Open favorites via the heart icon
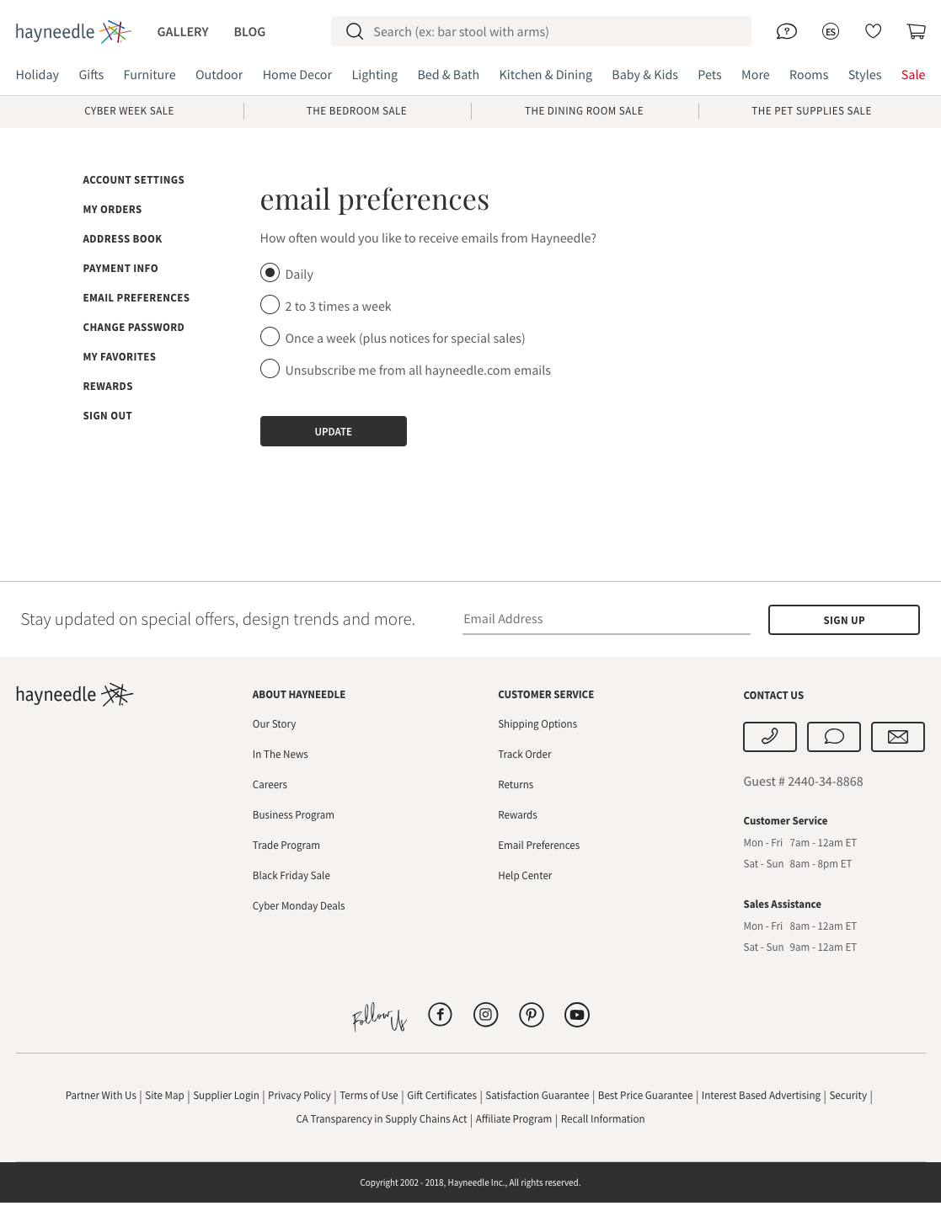This screenshot has height=1206, width=941. [874, 31]
